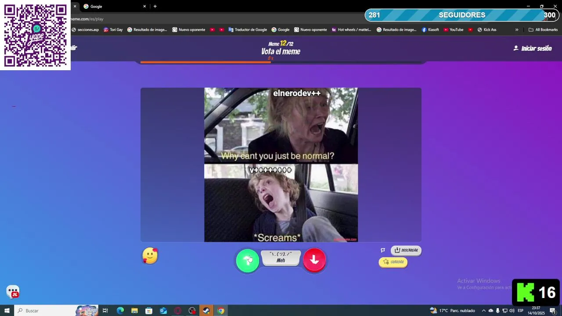This screenshot has height=316, width=562.
Task: Click the Seguidores follower goal bar
Action: click(x=462, y=15)
